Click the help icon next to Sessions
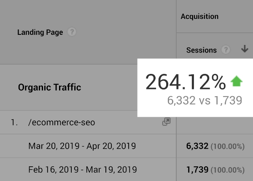This screenshot has width=253, height=181. click(x=226, y=50)
